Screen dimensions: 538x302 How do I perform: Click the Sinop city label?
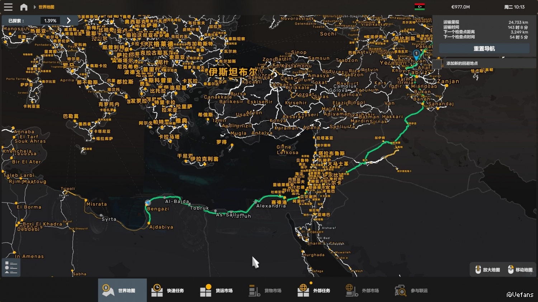click(x=299, y=52)
